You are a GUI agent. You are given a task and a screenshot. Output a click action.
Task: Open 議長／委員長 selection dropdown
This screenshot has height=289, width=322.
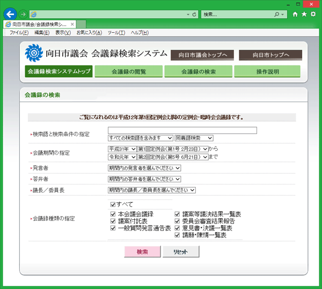point(152,190)
